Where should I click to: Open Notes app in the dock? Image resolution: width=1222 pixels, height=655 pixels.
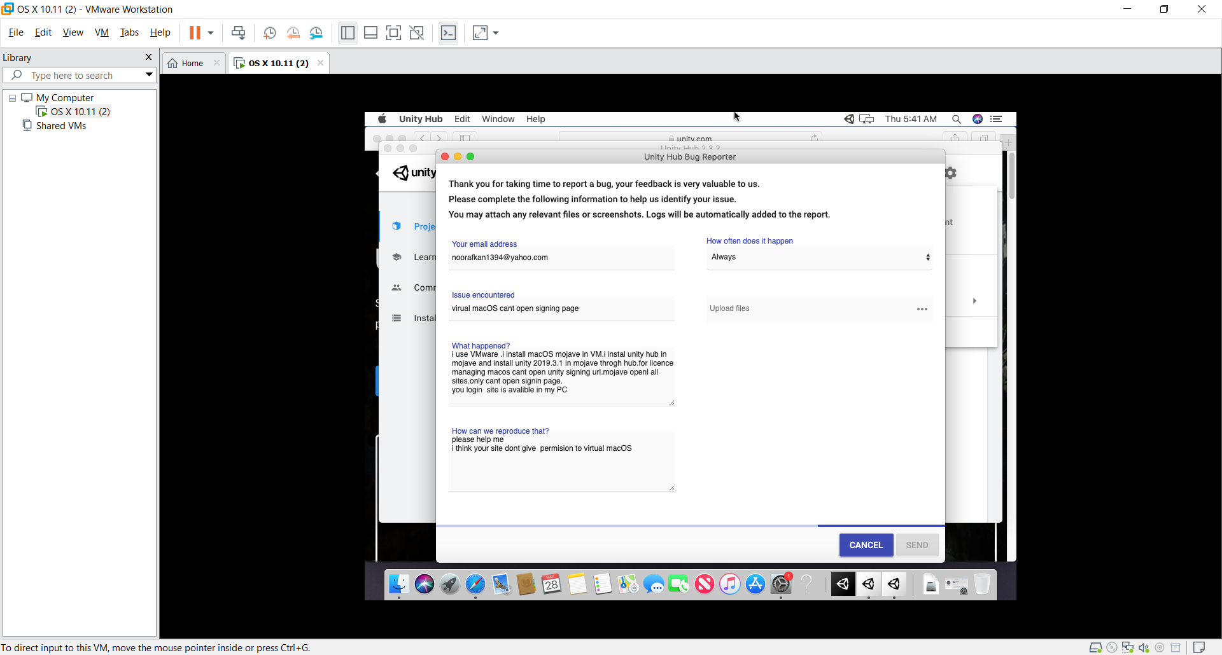tap(577, 584)
